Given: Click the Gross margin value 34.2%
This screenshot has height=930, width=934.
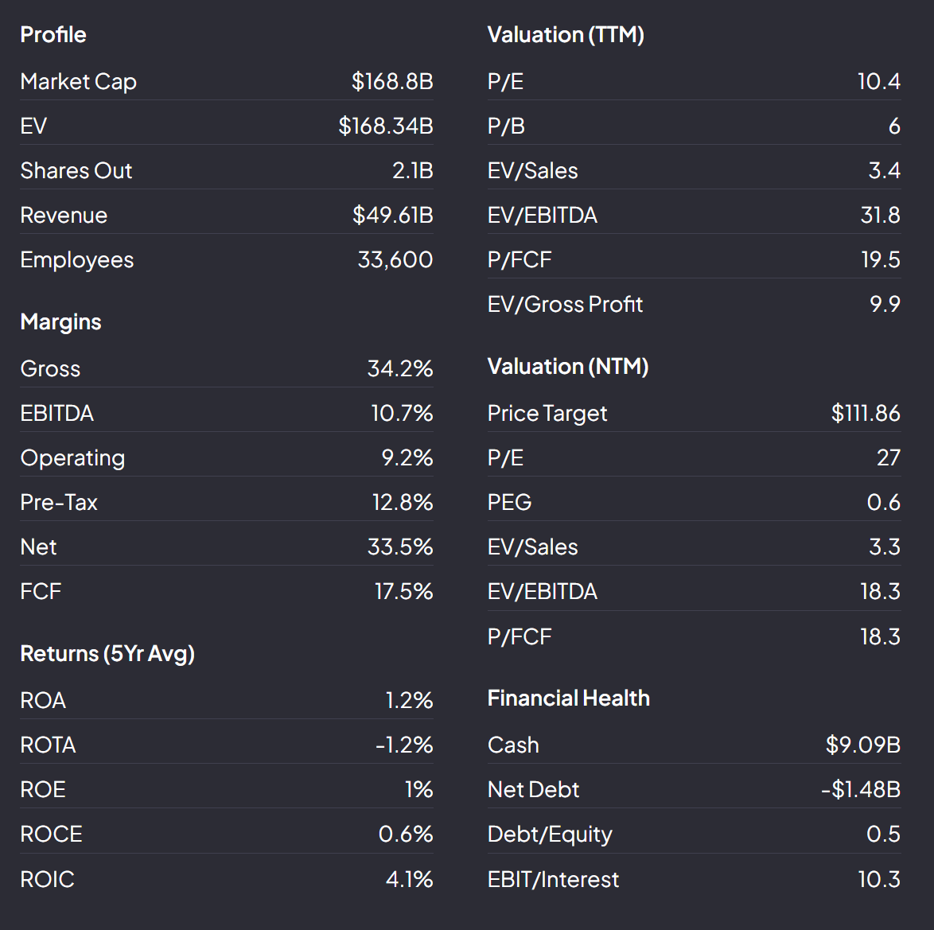Looking at the screenshot, I should click(400, 368).
